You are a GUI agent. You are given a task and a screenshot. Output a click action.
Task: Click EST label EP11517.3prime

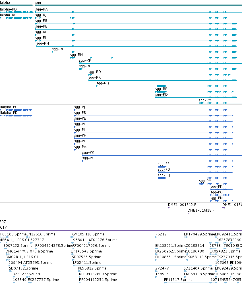pos(178,280)
